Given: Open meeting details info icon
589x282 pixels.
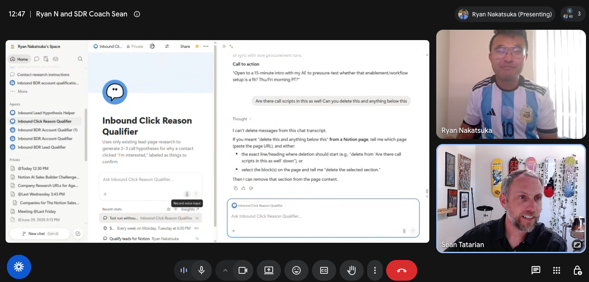Looking at the screenshot, I should tap(137, 14).
